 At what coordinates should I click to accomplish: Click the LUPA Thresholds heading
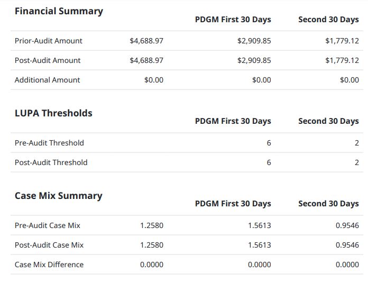pos(53,113)
